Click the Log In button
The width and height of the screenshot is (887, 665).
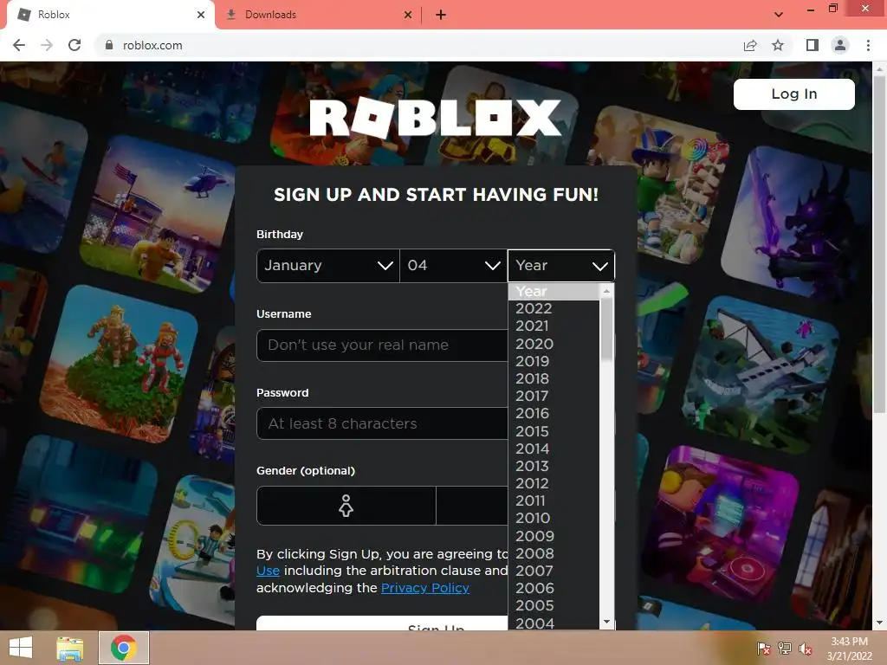793,94
